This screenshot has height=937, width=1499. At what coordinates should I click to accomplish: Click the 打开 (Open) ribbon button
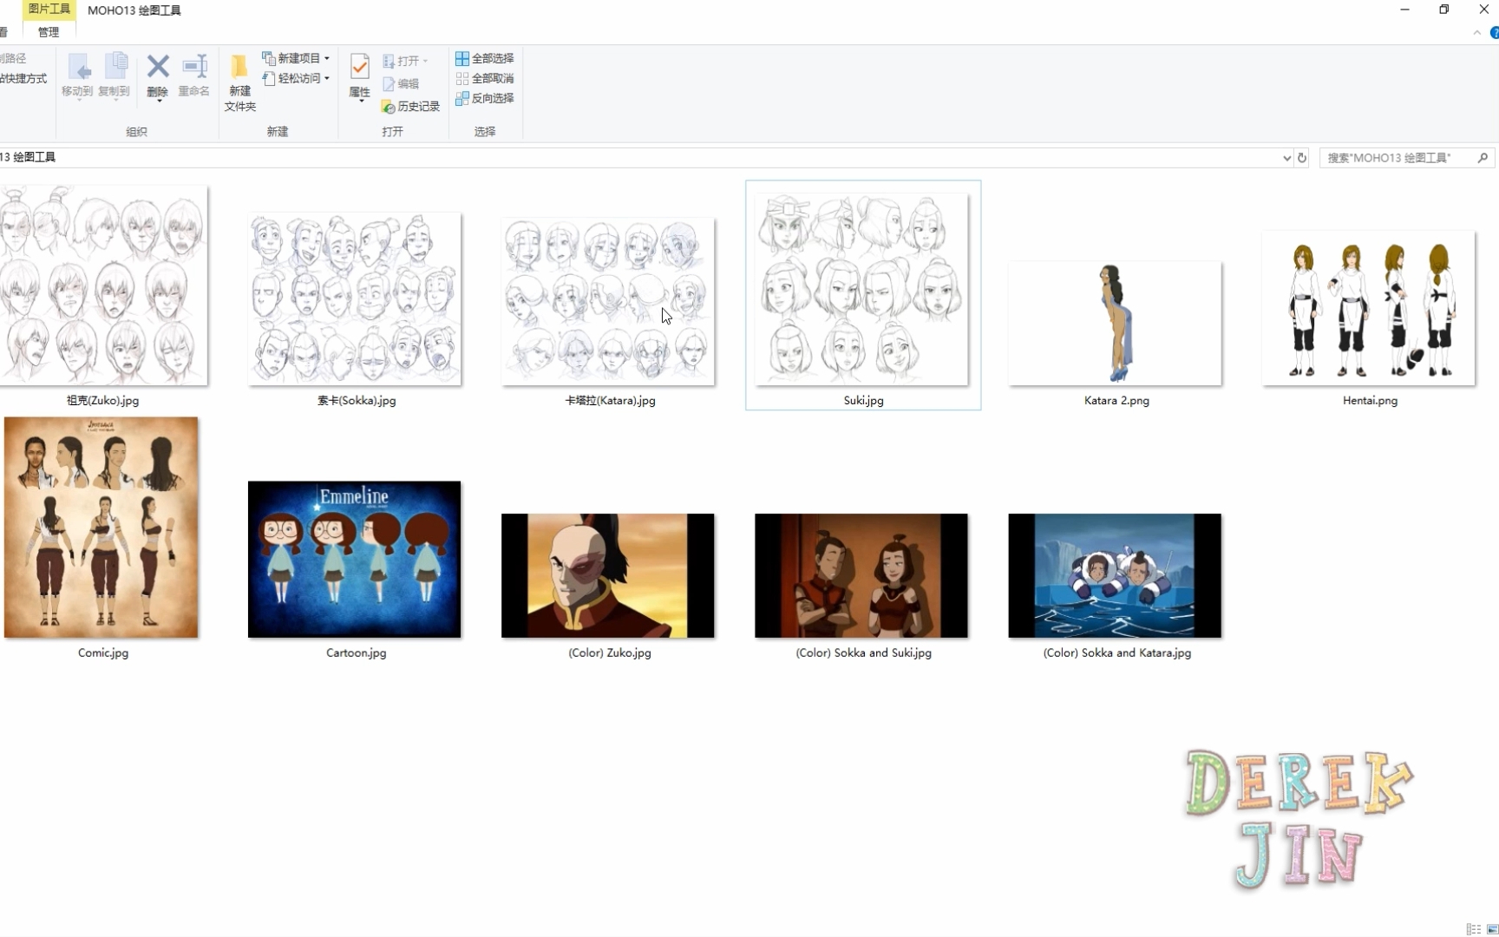pyautogui.click(x=404, y=61)
